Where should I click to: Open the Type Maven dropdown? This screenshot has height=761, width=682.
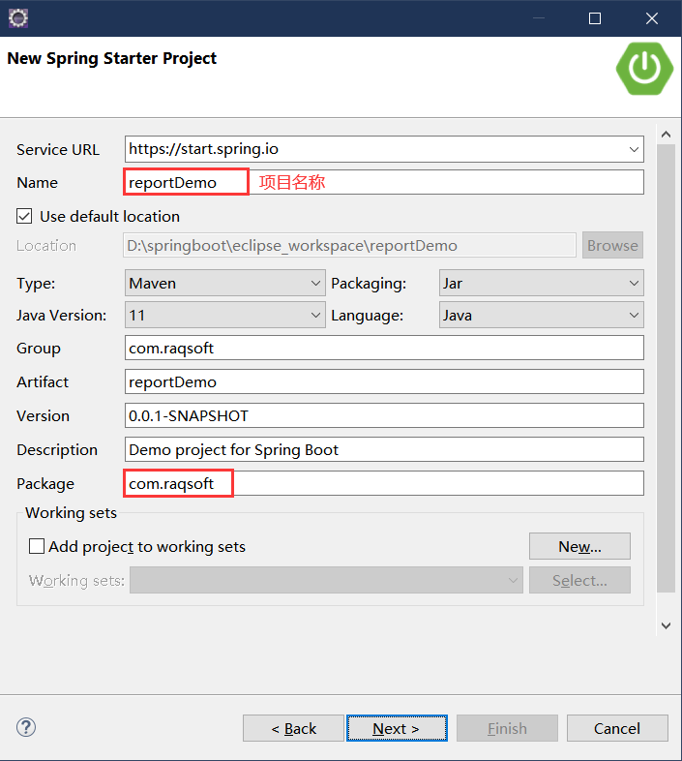315,284
